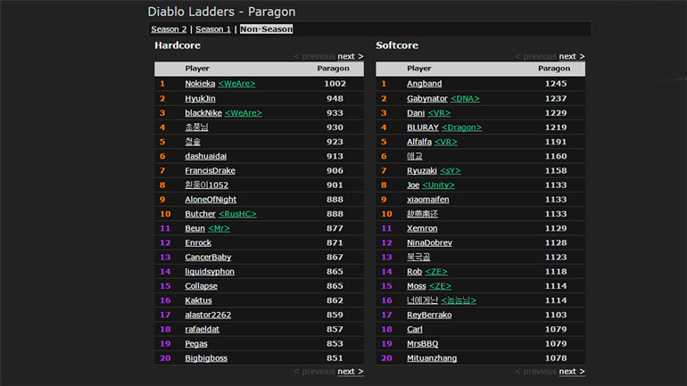Open player MrsBBQ's profile

point(422,344)
